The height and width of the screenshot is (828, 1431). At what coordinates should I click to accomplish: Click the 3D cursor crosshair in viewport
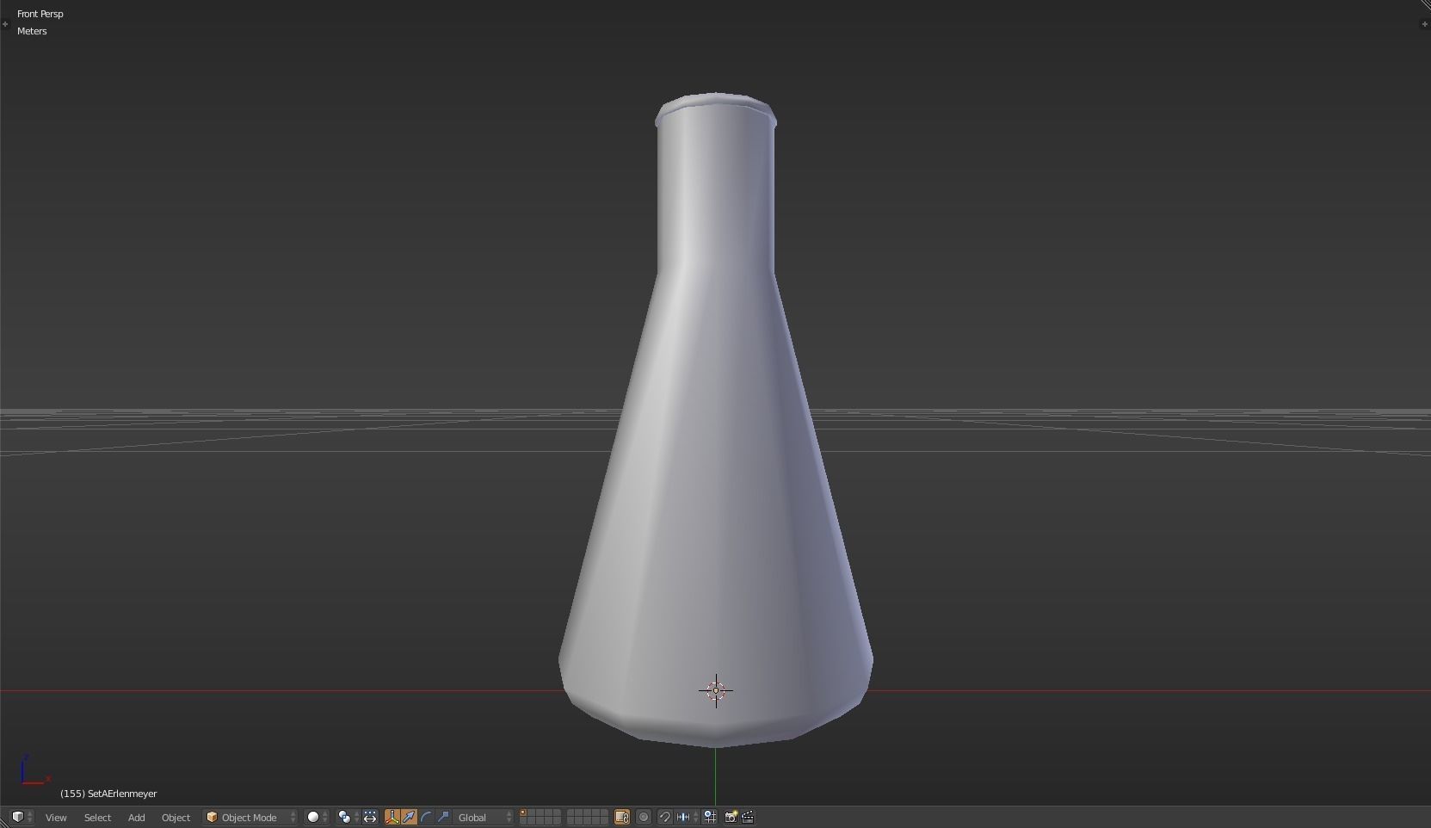pyautogui.click(x=716, y=690)
